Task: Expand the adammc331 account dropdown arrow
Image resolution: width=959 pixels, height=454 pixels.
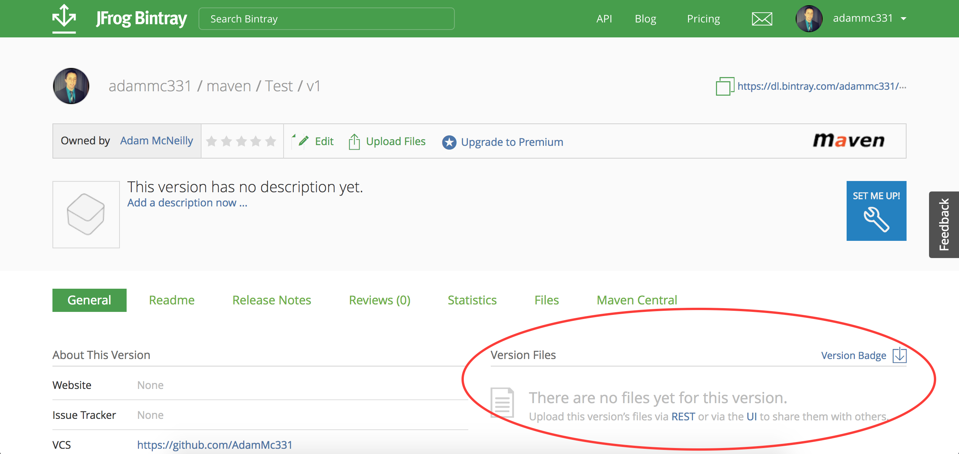Action: point(904,19)
